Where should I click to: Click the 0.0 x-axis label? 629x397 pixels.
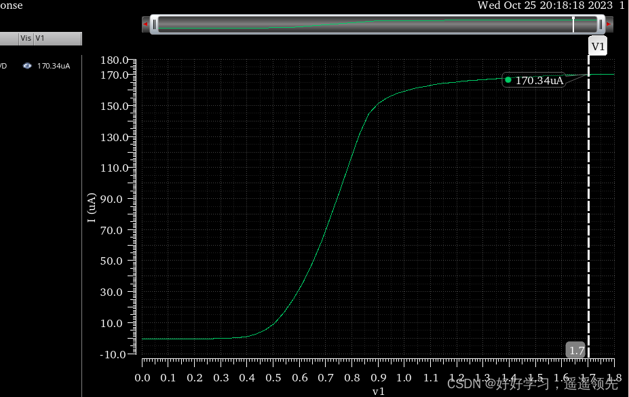coord(142,378)
